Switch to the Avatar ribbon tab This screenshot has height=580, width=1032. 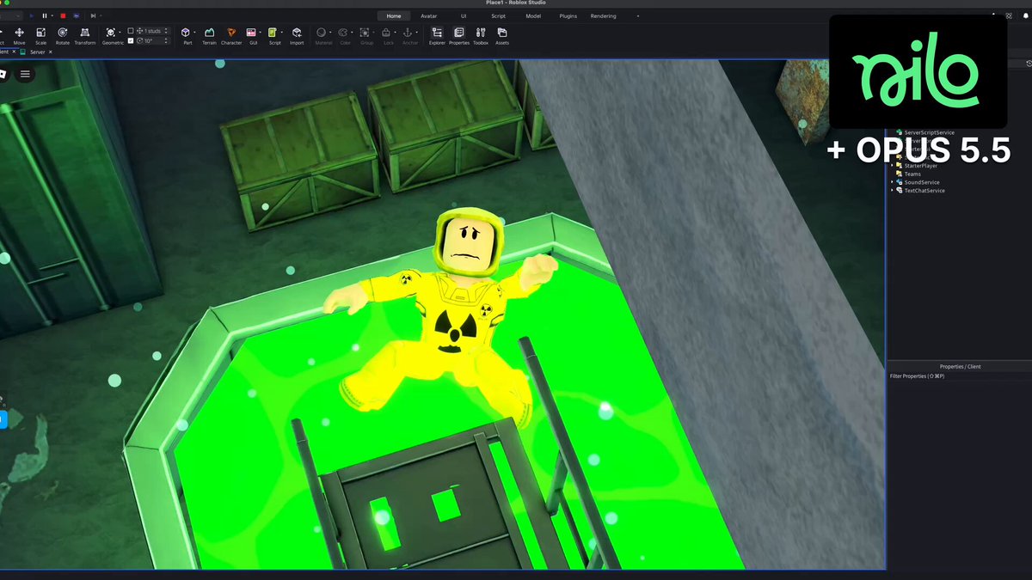tap(428, 15)
